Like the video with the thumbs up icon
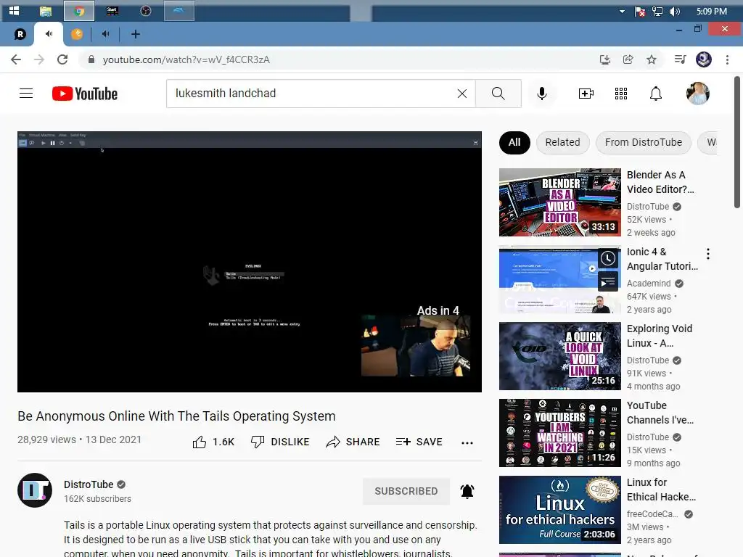This screenshot has width=743, height=557. tap(200, 442)
